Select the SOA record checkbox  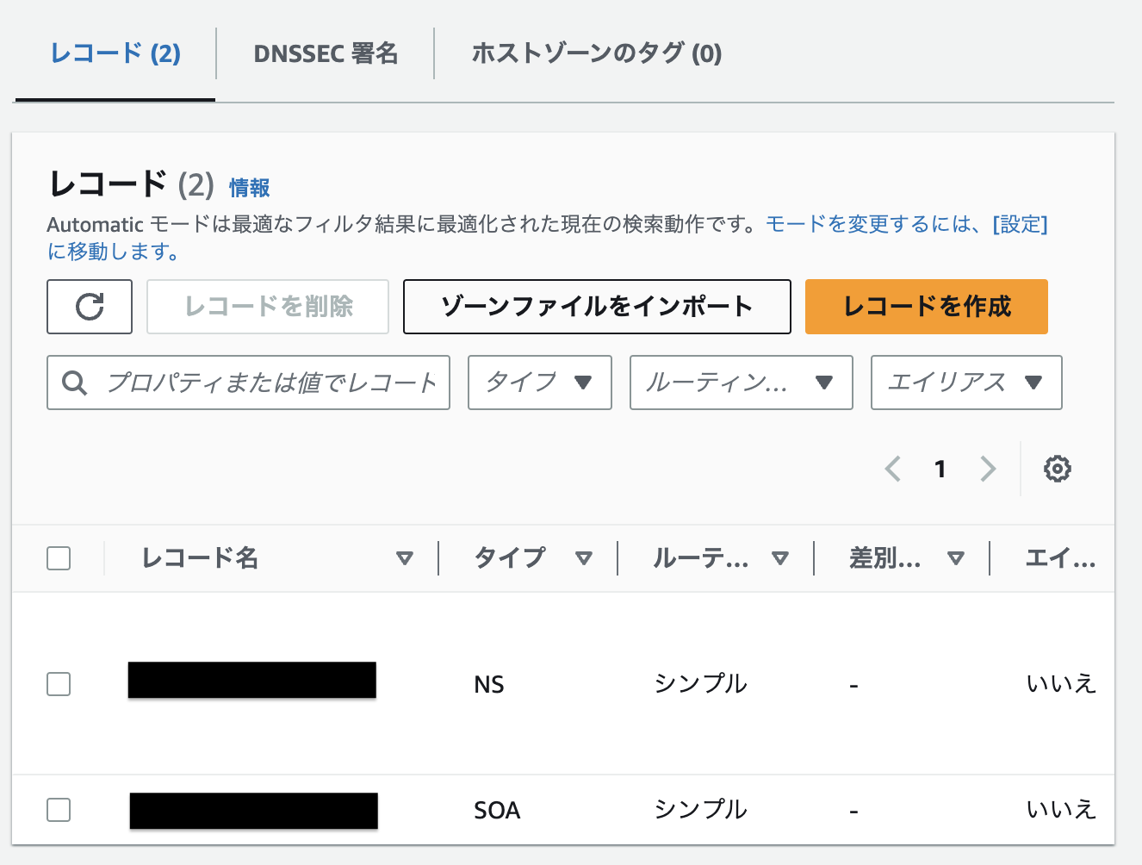pos(59,810)
